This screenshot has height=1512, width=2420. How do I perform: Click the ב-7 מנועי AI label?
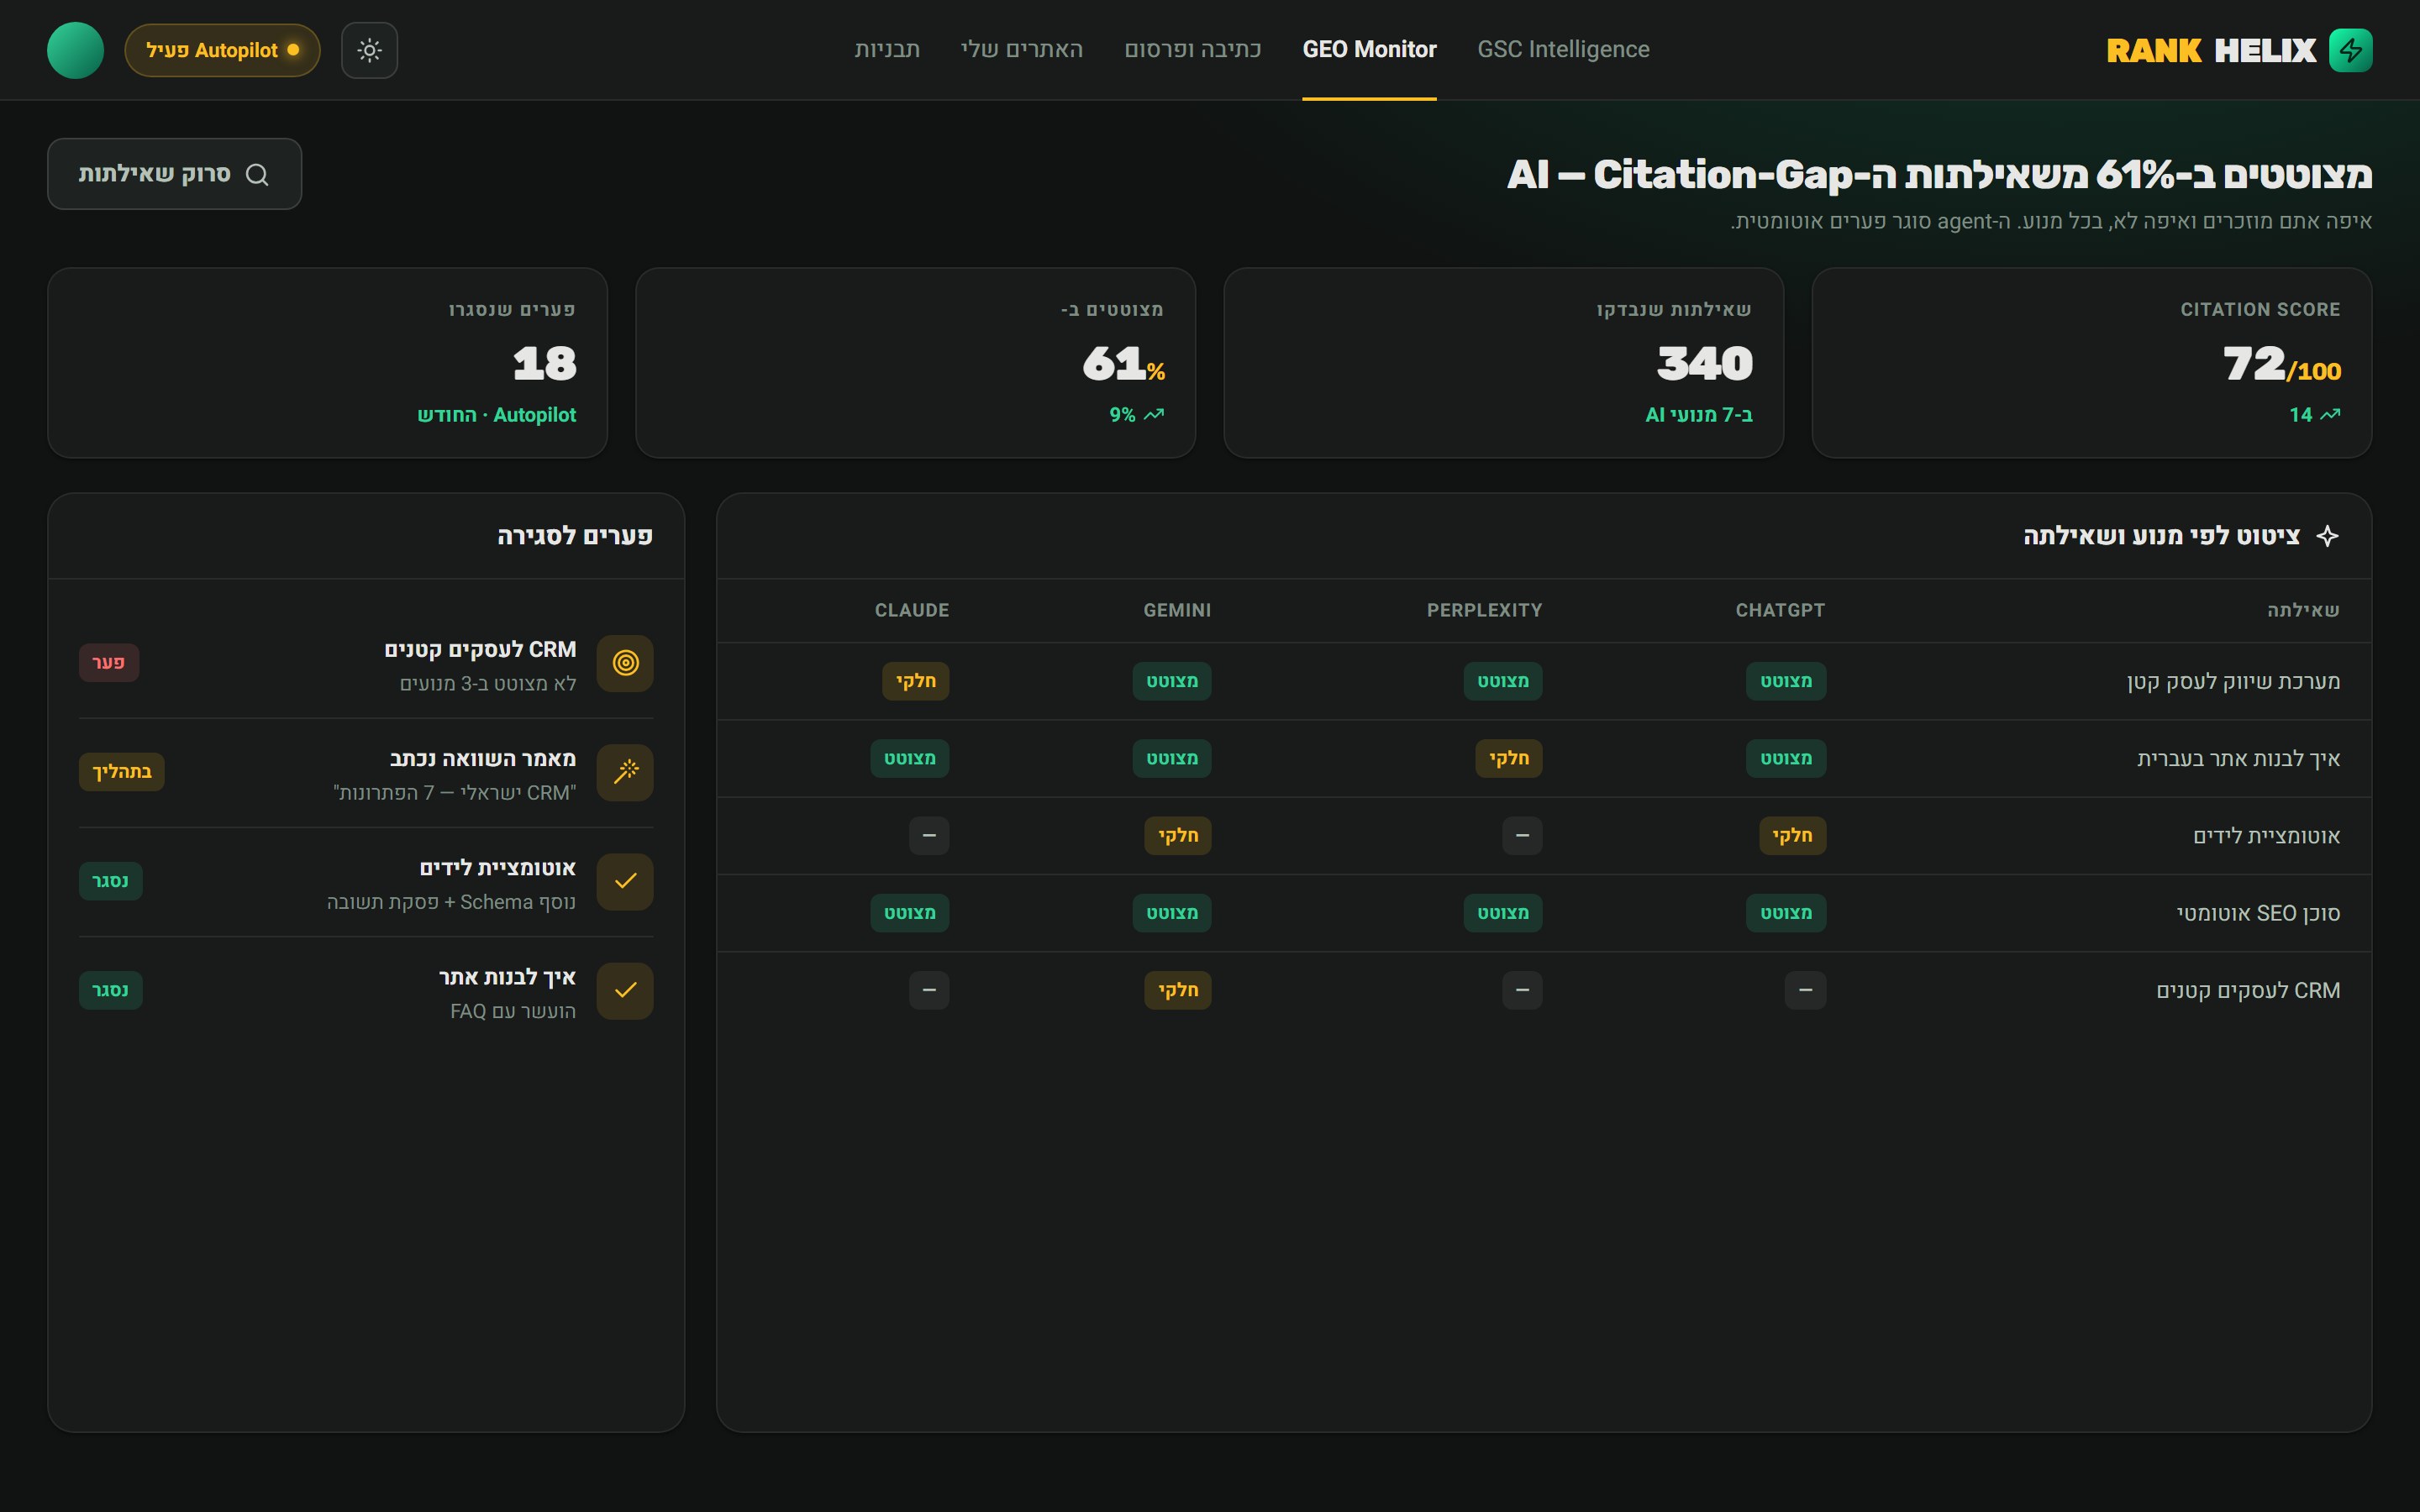1699,415
